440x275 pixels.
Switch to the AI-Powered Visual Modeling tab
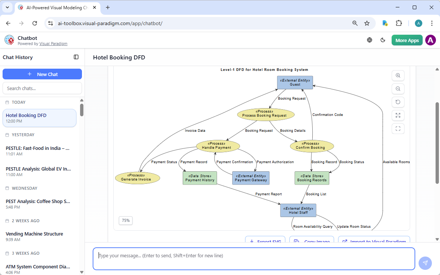[55, 7]
